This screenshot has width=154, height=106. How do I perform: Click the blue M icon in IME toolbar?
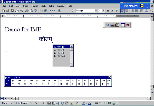108,25
